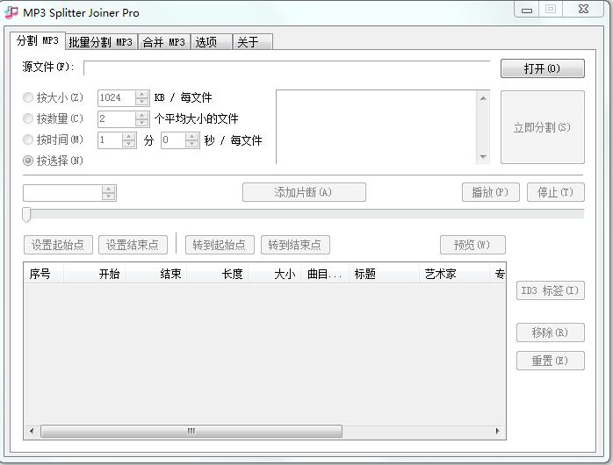Screen dimensions: 613x465
Task: Increase the KB per file spinner
Action: tap(142, 94)
